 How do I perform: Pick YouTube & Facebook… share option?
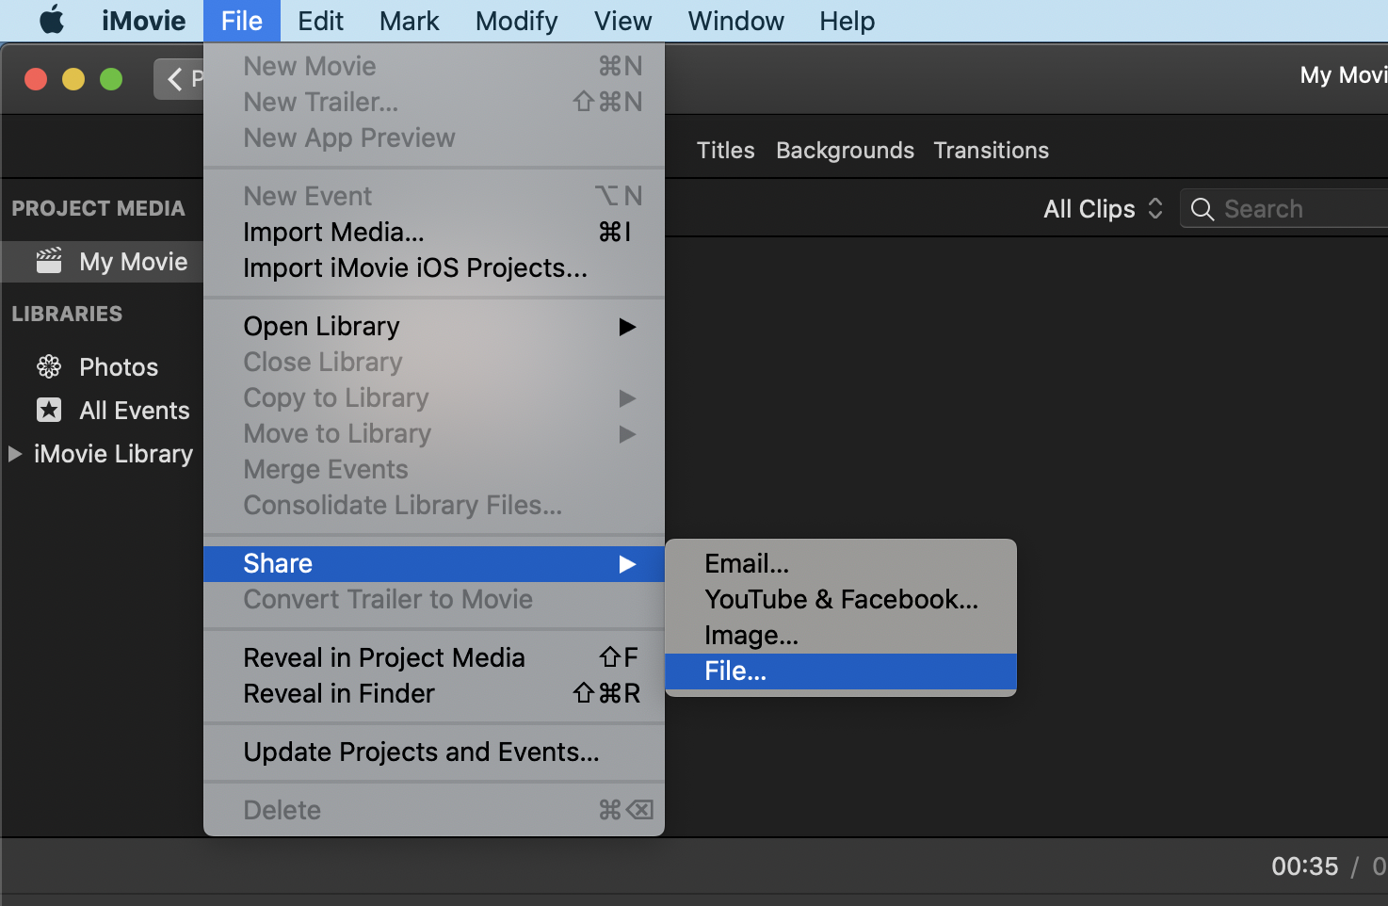click(x=841, y=599)
